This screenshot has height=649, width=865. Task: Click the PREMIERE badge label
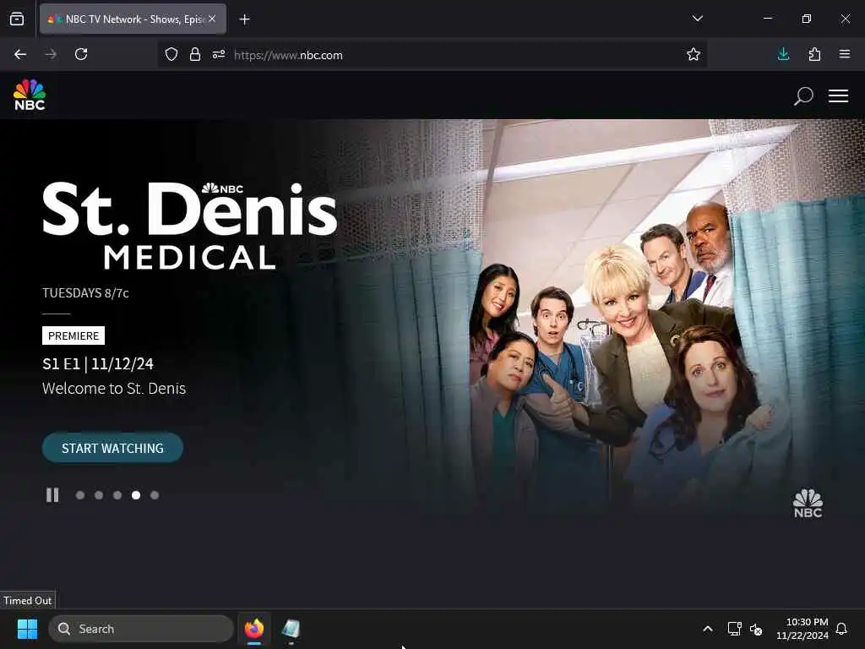(73, 335)
